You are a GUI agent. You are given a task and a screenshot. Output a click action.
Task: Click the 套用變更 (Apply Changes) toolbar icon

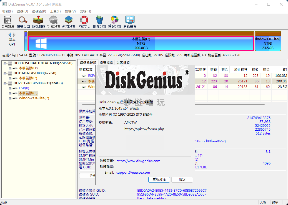[7, 22]
